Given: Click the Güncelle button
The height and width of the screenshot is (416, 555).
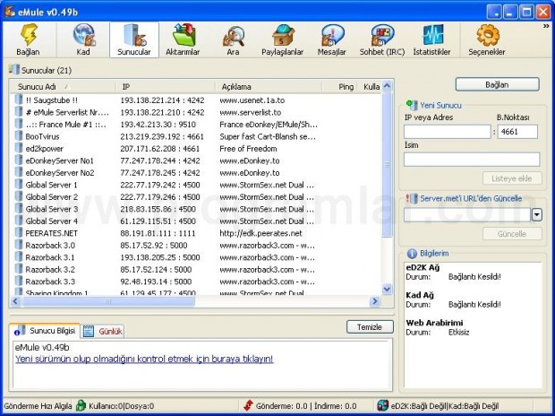Looking at the screenshot, I should (512, 234).
